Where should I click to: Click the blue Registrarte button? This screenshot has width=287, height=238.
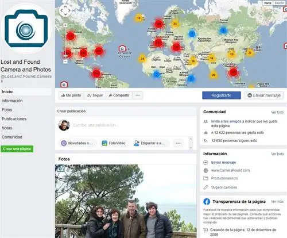click(x=222, y=95)
